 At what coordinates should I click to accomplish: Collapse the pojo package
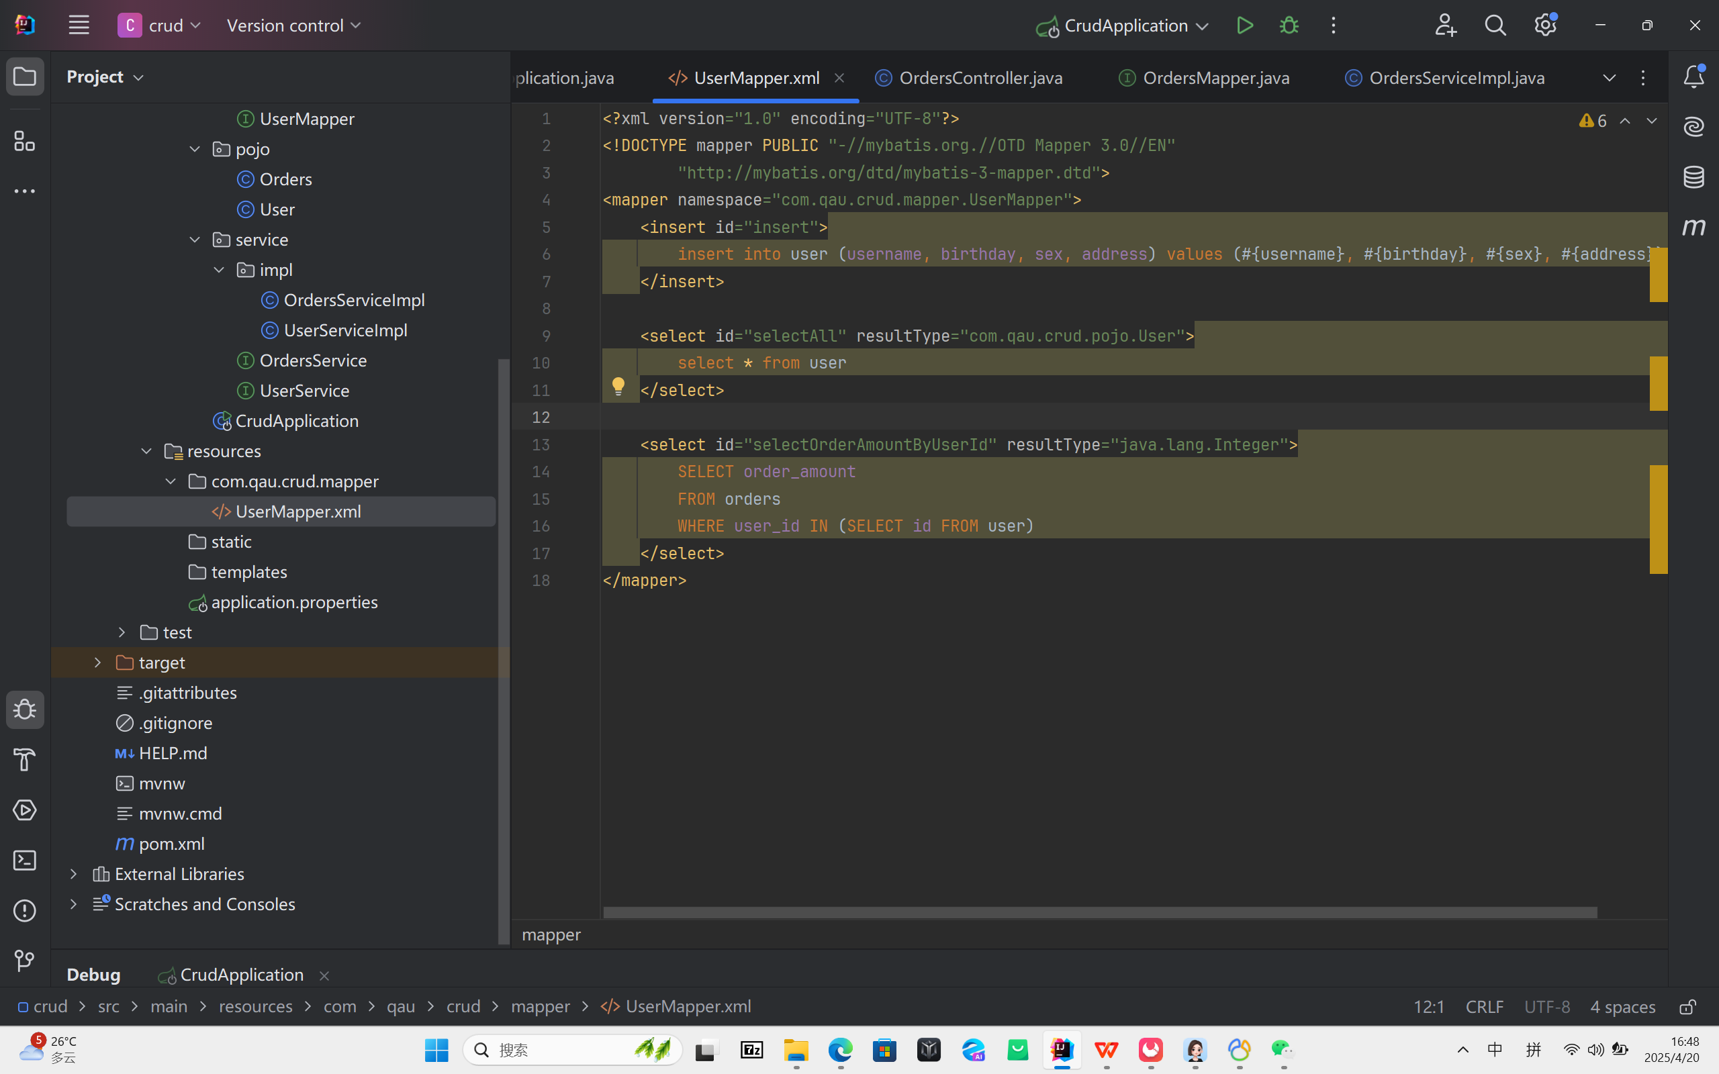[195, 149]
